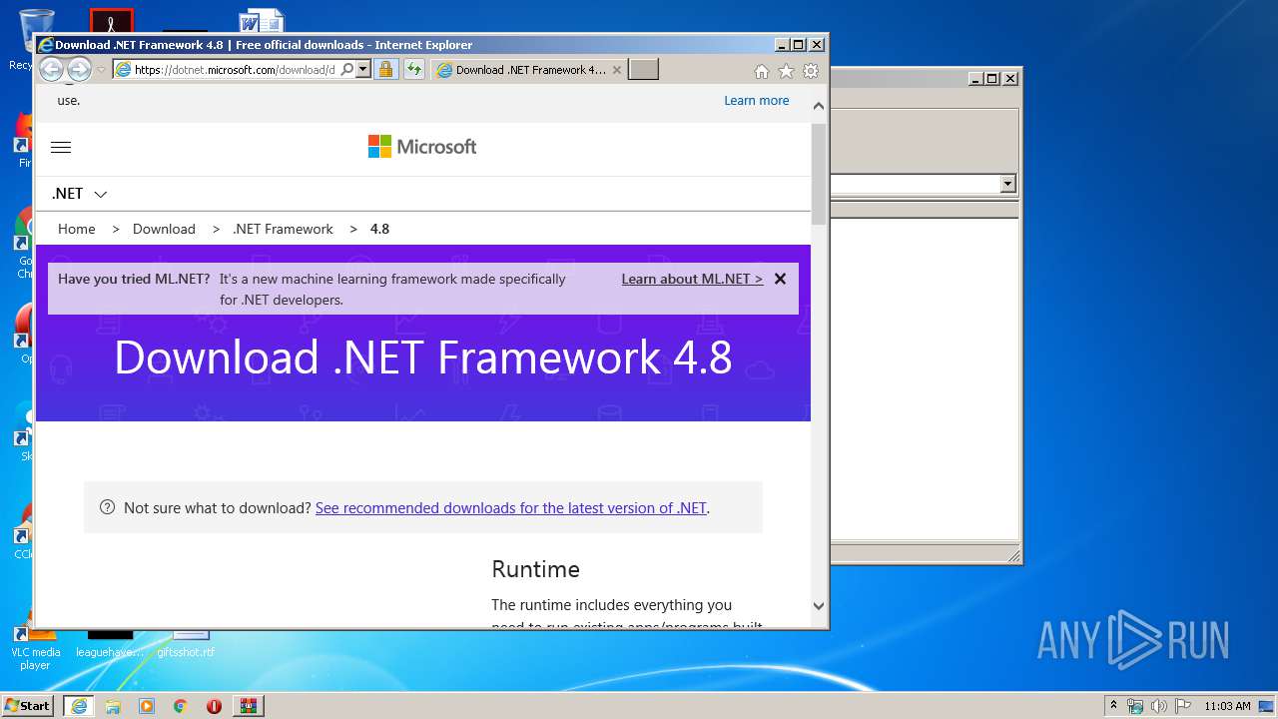Viewport: 1278px width, 719px height.
Task: Go forward using IE forward arrow
Action: (x=79, y=69)
